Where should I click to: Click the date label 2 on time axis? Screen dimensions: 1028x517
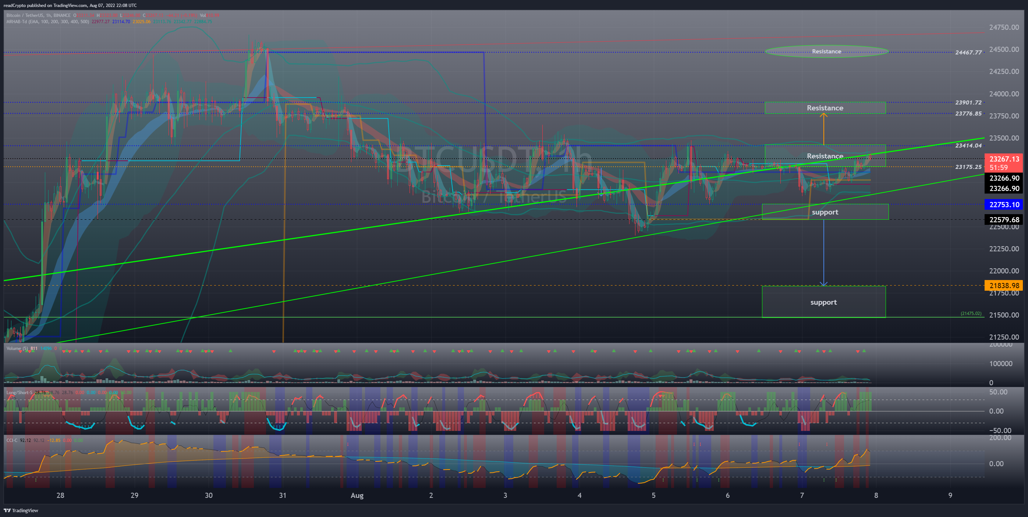(431, 495)
